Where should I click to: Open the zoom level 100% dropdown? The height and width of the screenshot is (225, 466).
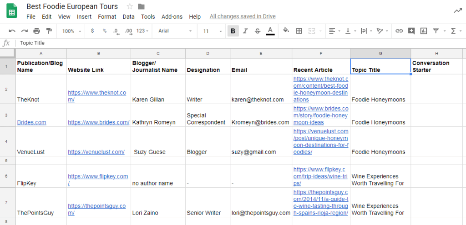(71, 31)
